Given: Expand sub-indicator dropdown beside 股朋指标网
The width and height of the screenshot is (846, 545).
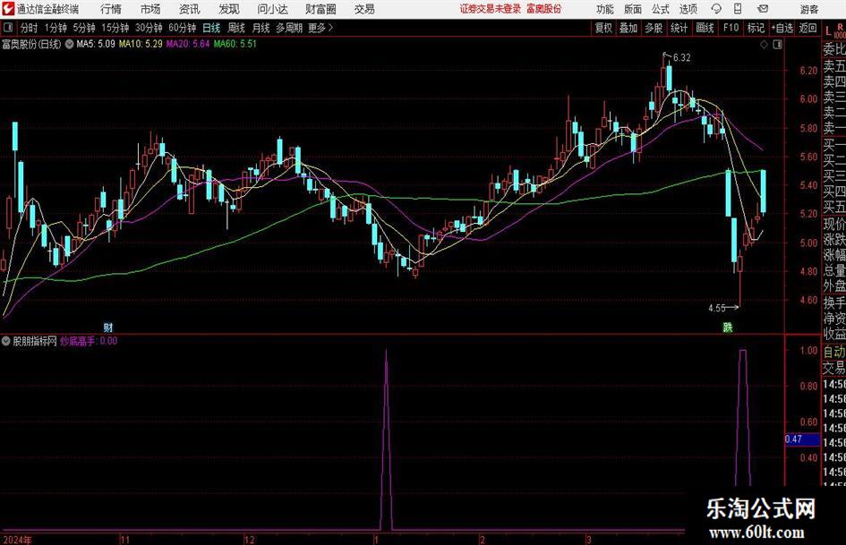Looking at the screenshot, I should [6, 341].
